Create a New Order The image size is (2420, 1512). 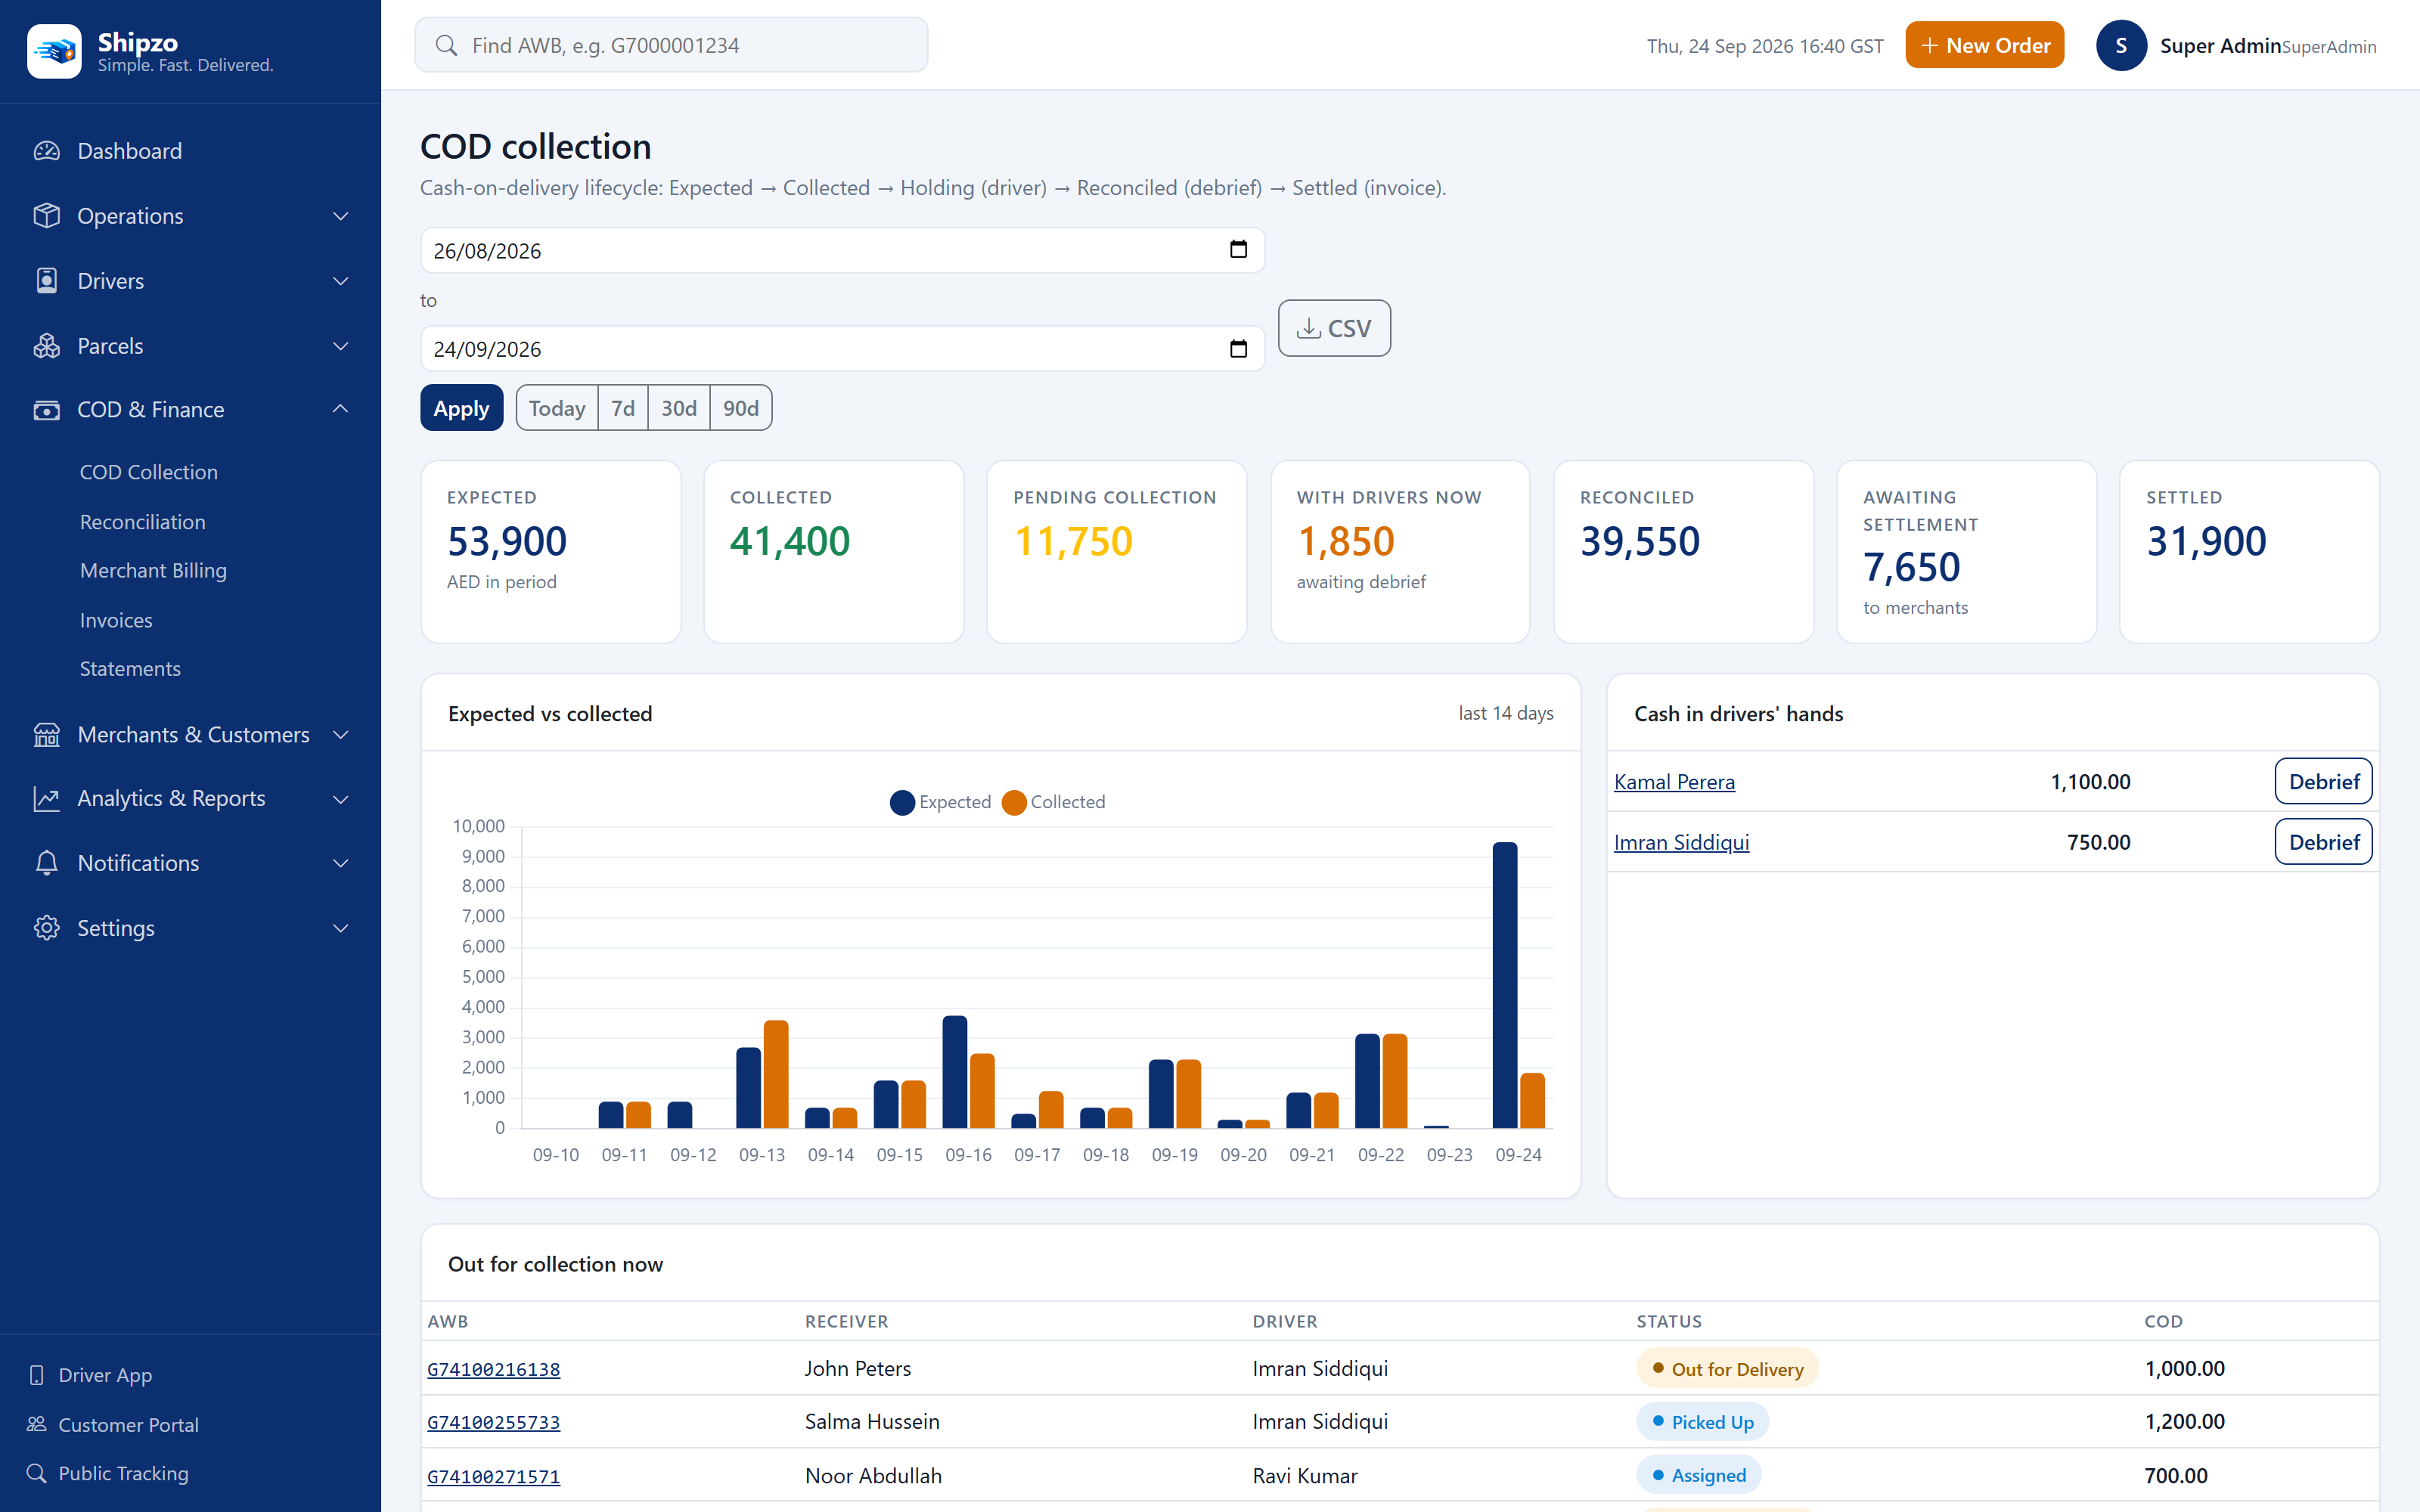tap(1984, 46)
